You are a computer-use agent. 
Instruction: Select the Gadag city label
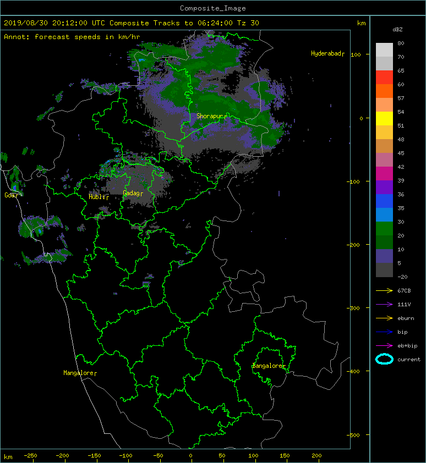pyautogui.click(x=131, y=193)
